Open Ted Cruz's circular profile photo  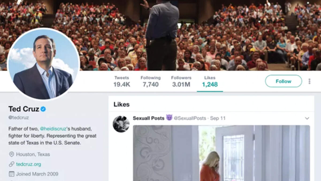click(43, 64)
